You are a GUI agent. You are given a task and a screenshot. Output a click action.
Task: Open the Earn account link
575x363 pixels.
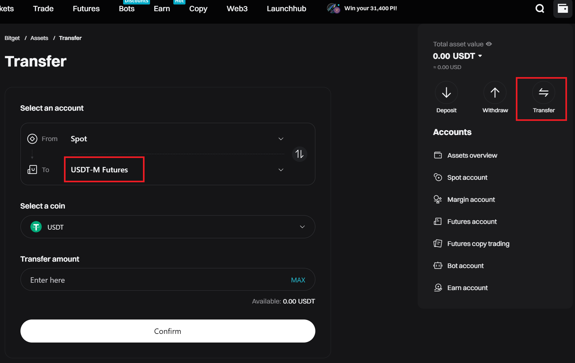[467, 288]
